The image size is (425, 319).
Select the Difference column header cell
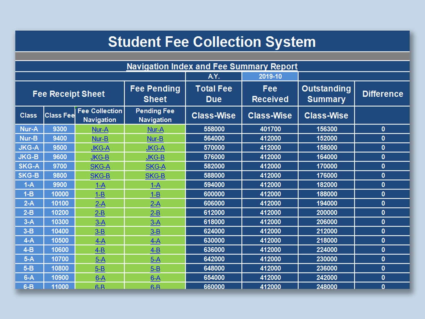(382, 94)
